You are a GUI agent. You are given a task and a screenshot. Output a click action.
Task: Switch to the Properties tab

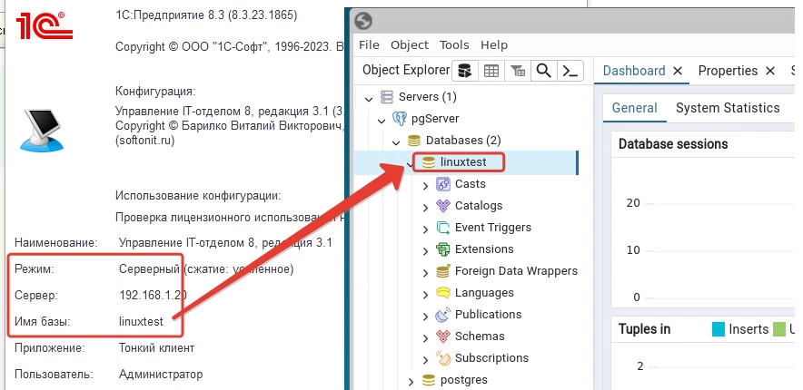(728, 71)
